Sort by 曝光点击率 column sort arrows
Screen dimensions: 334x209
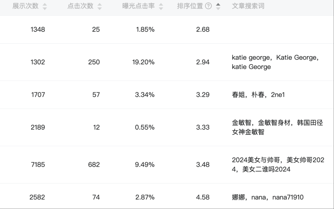161,7
